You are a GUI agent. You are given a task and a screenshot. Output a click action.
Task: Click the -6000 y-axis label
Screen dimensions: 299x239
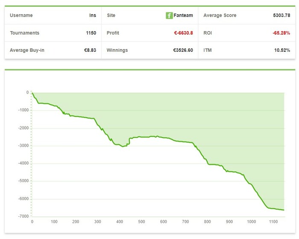click(23, 199)
